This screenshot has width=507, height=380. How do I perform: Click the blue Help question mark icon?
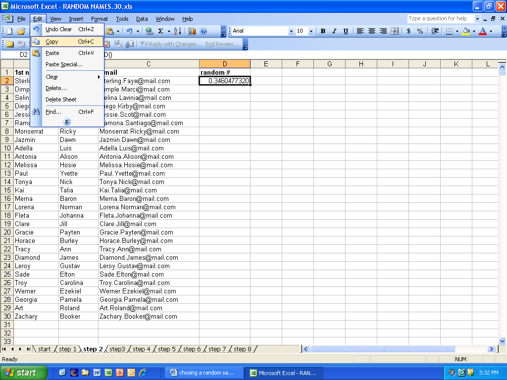point(203,31)
